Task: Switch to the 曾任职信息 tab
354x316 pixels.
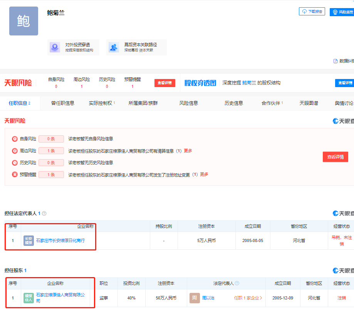Action: (x=63, y=103)
